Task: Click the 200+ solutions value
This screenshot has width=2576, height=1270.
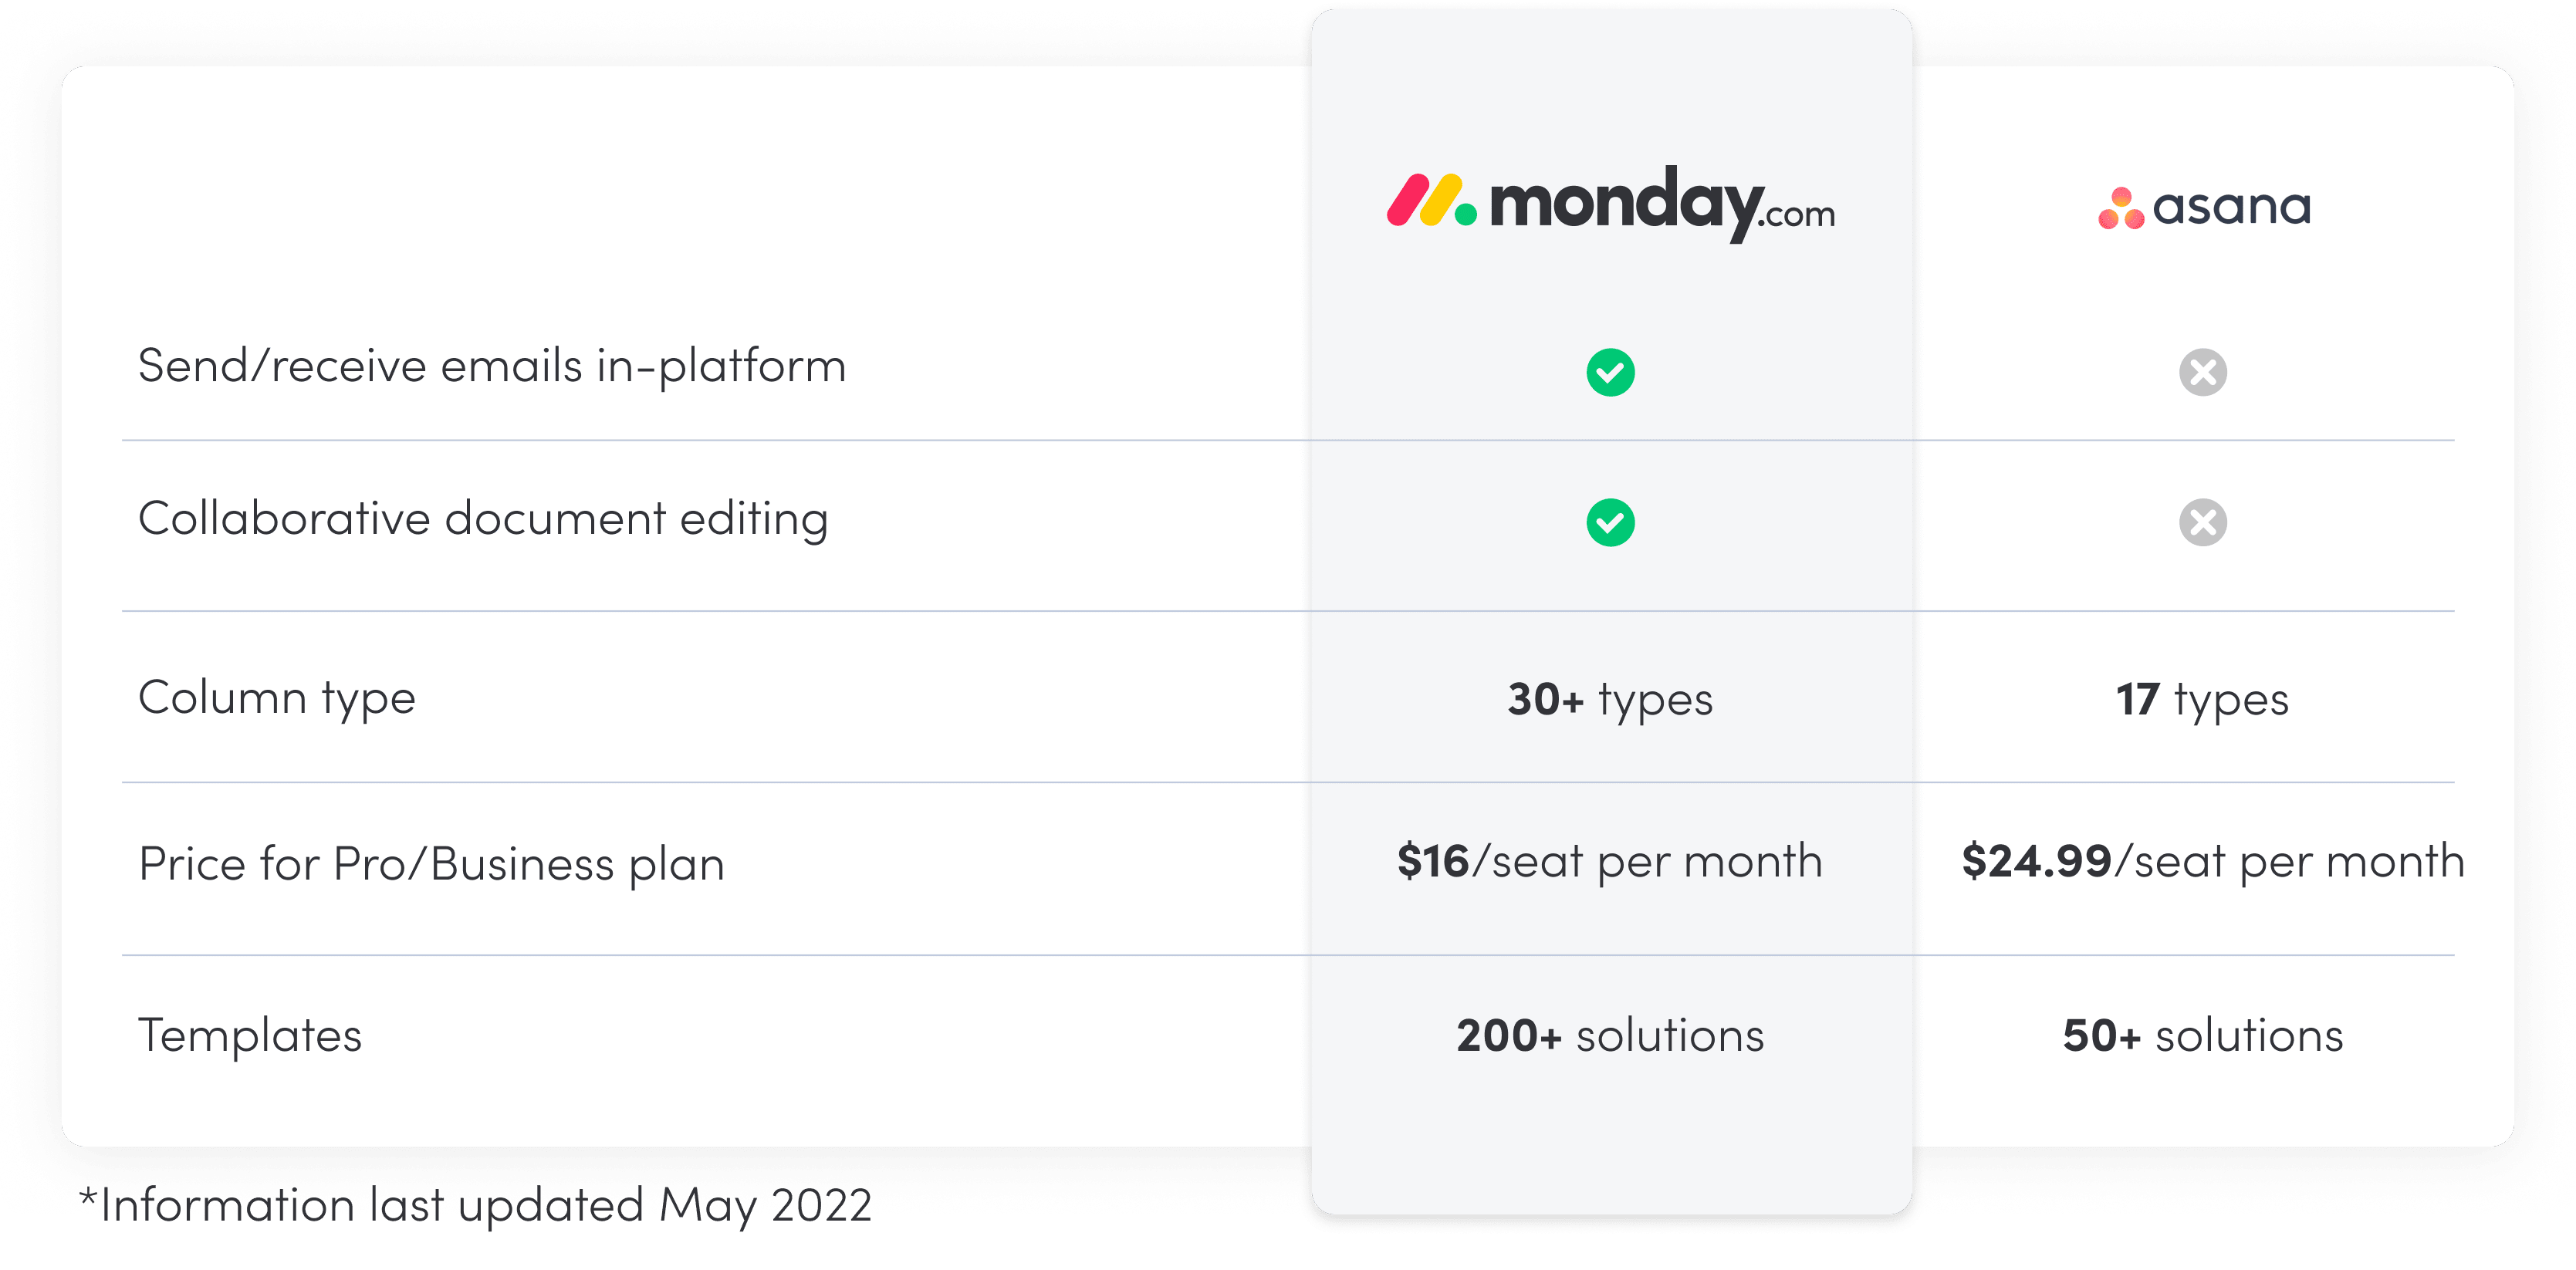Action: 1610,1035
